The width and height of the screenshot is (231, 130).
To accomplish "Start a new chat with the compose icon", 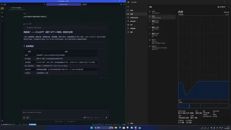I will click(x=5, y=4).
